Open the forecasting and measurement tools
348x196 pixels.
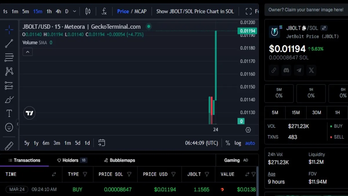tap(9, 86)
